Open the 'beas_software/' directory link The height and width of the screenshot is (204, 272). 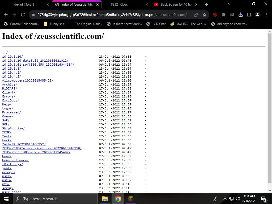(x=15, y=160)
